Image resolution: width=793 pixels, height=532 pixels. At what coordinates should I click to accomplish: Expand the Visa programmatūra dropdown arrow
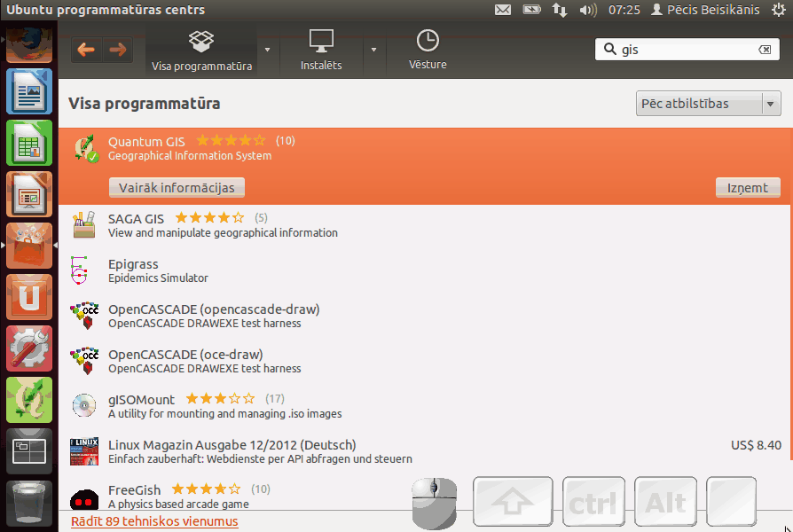tap(268, 50)
